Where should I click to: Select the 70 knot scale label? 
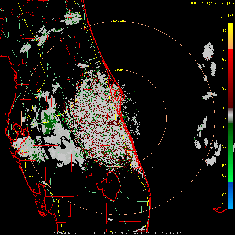(224, 50)
